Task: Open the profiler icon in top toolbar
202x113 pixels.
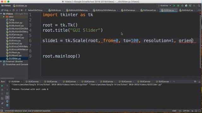Action: [x=186, y=6]
